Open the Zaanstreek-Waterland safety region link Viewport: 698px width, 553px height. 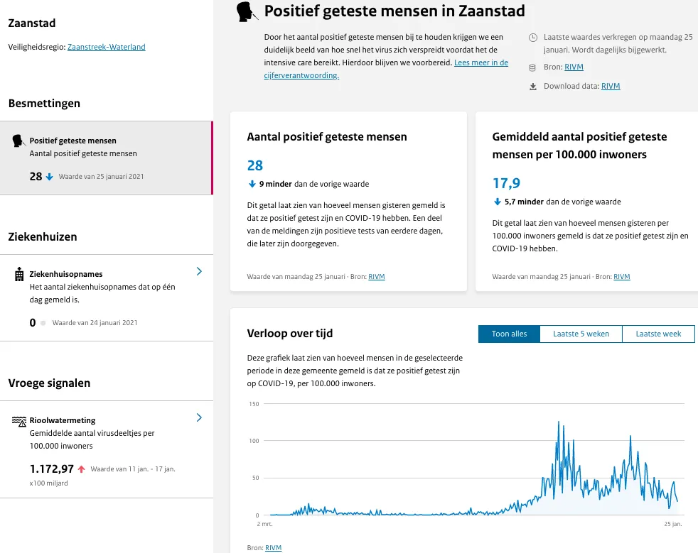pyautogui.click(x=107, y=47)
